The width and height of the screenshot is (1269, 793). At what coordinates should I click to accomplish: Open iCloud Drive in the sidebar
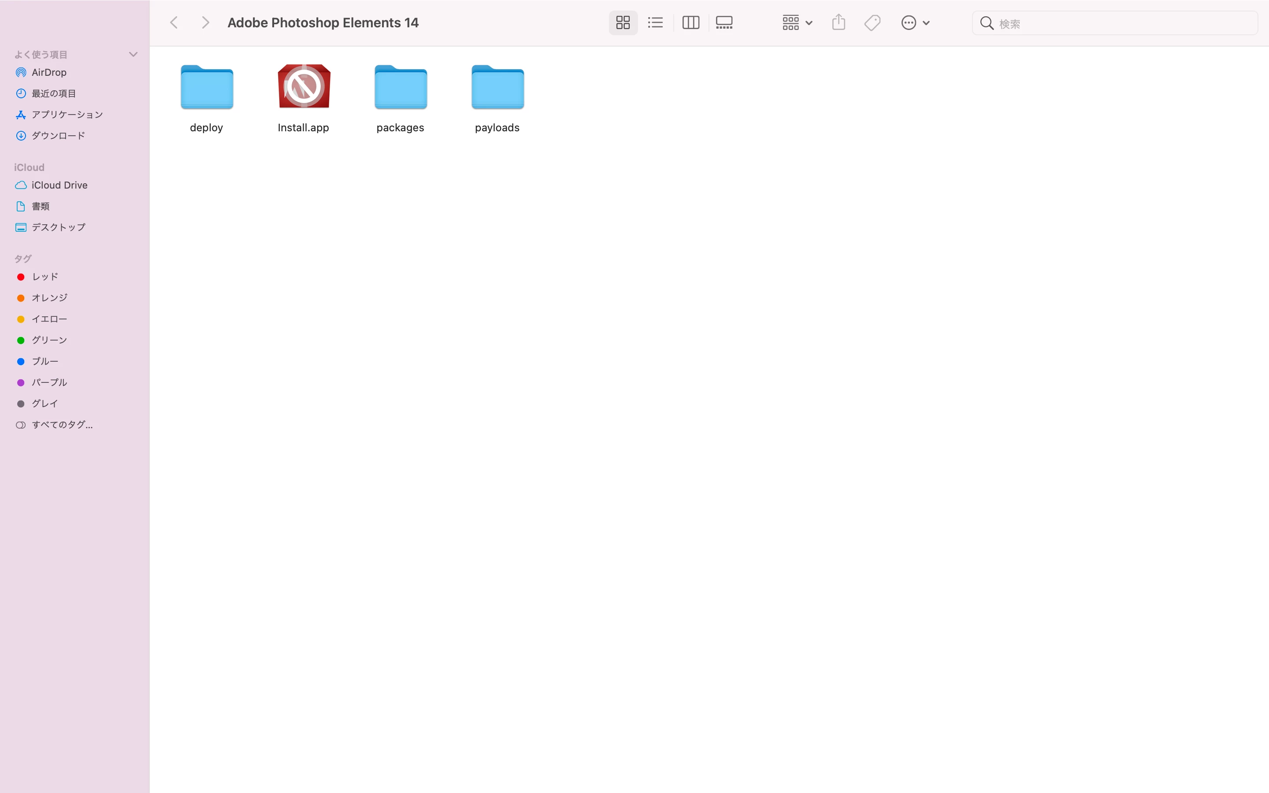pos(59,185)
